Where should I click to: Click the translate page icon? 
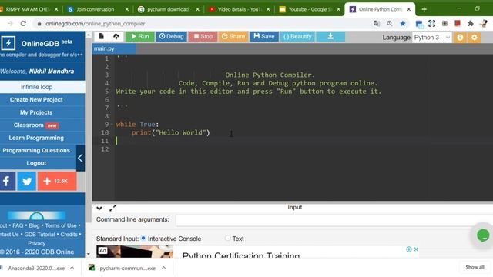pos(377,24)
